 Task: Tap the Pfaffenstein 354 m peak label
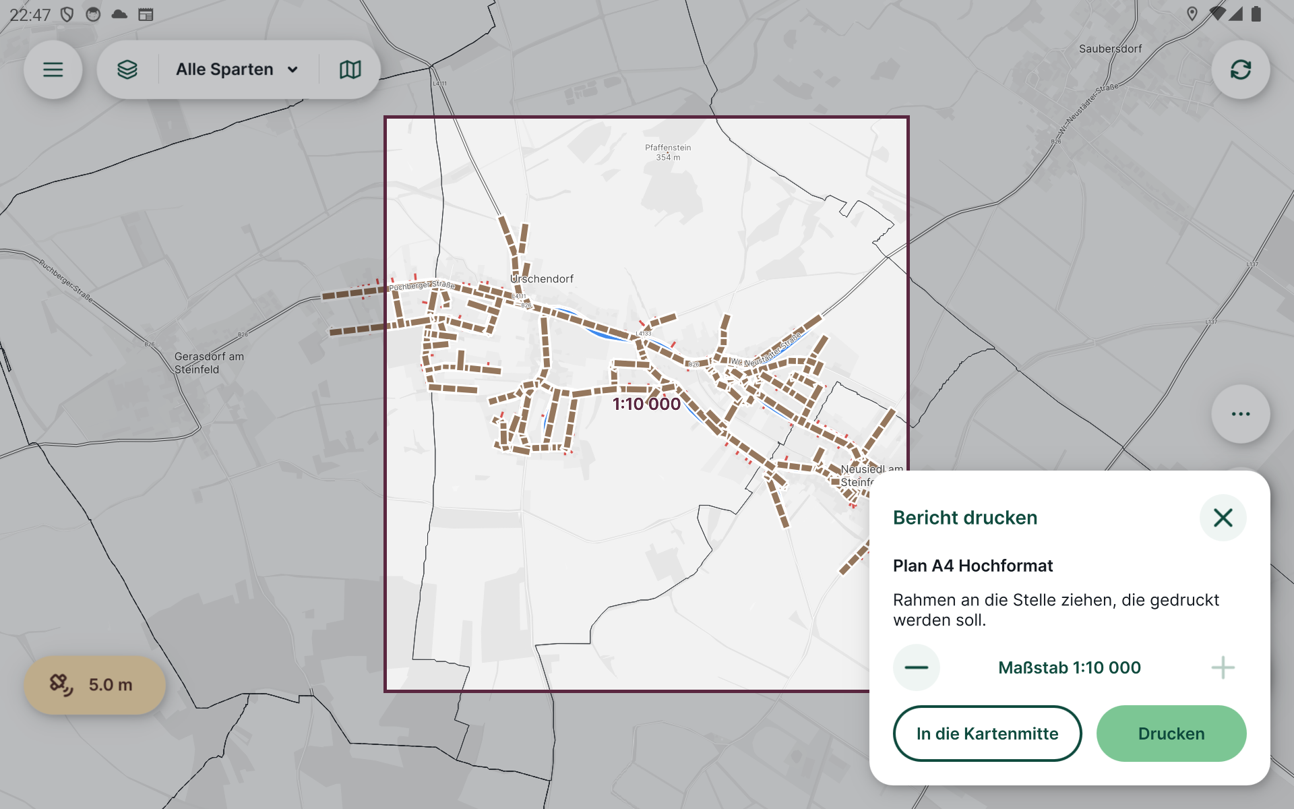(668, 152)
